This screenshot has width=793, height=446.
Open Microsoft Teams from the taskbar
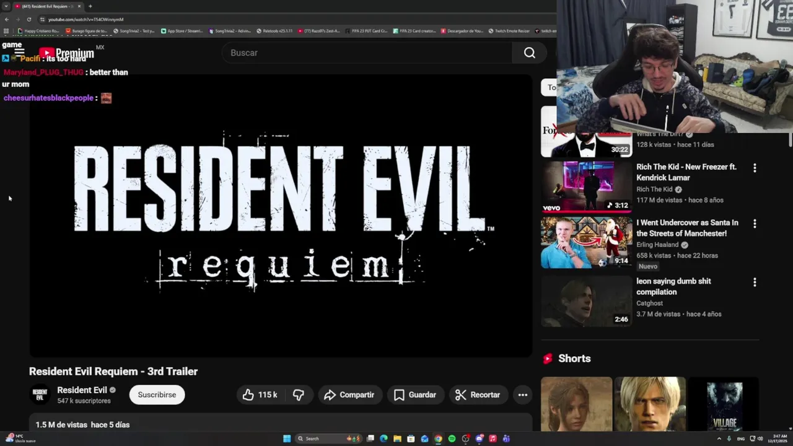point(506,439)
